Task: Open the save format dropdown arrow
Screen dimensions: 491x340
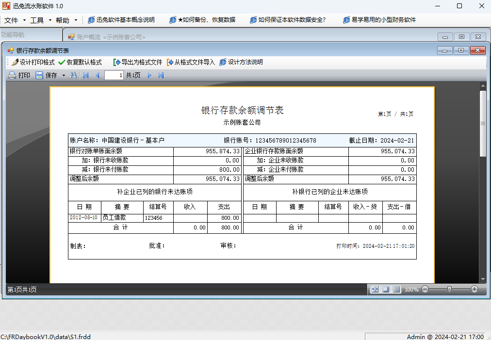Action: (x=64, y=75)
